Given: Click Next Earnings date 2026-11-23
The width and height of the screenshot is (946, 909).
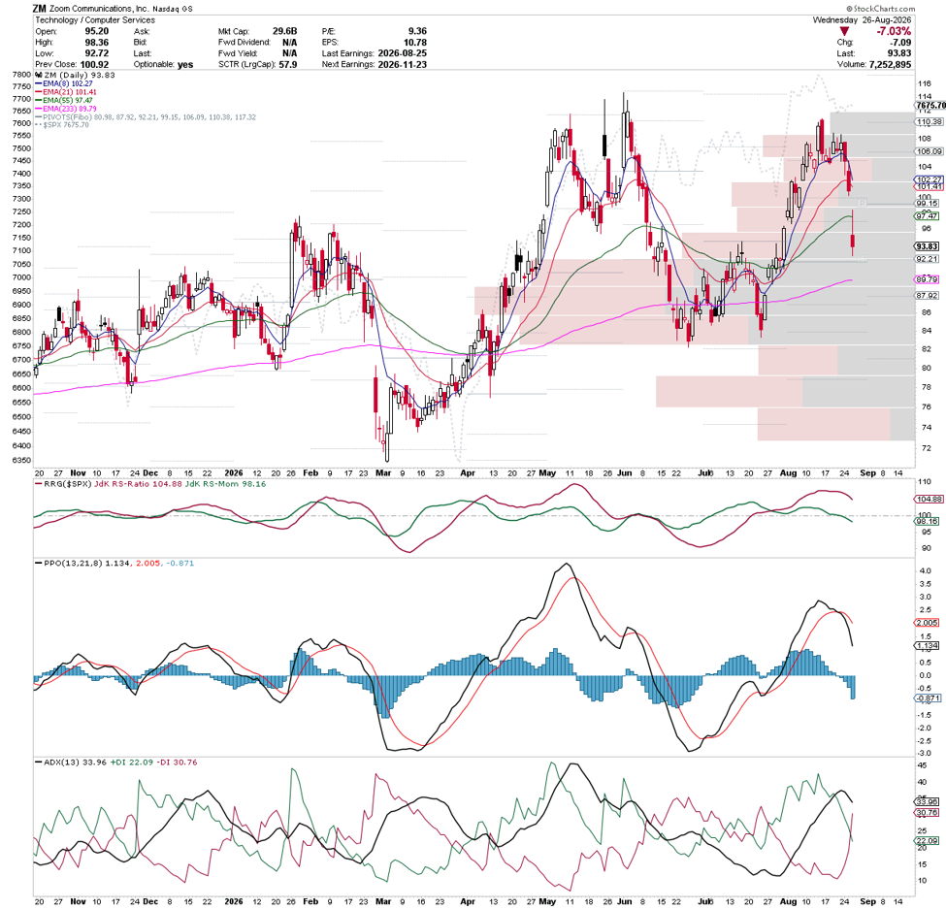Looking at the screenshot, I should pos(403,65).
